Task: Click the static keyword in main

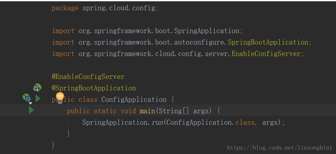Action: point(105,111)
